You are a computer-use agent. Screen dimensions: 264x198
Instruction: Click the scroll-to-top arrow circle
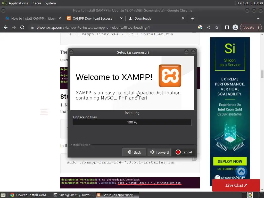click(x=241, y=171)
